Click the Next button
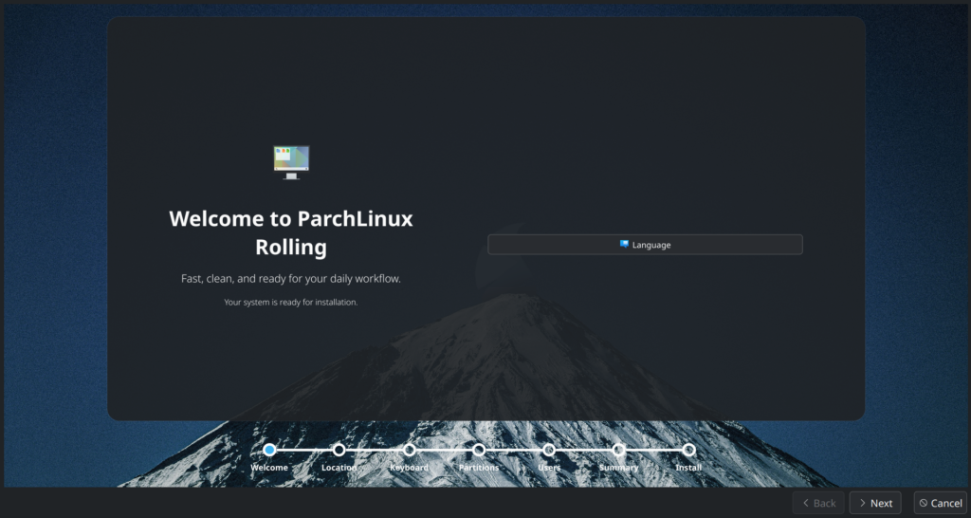Viewport: 971px width, 518px height. pyautogui.click(x=875, y=503)
